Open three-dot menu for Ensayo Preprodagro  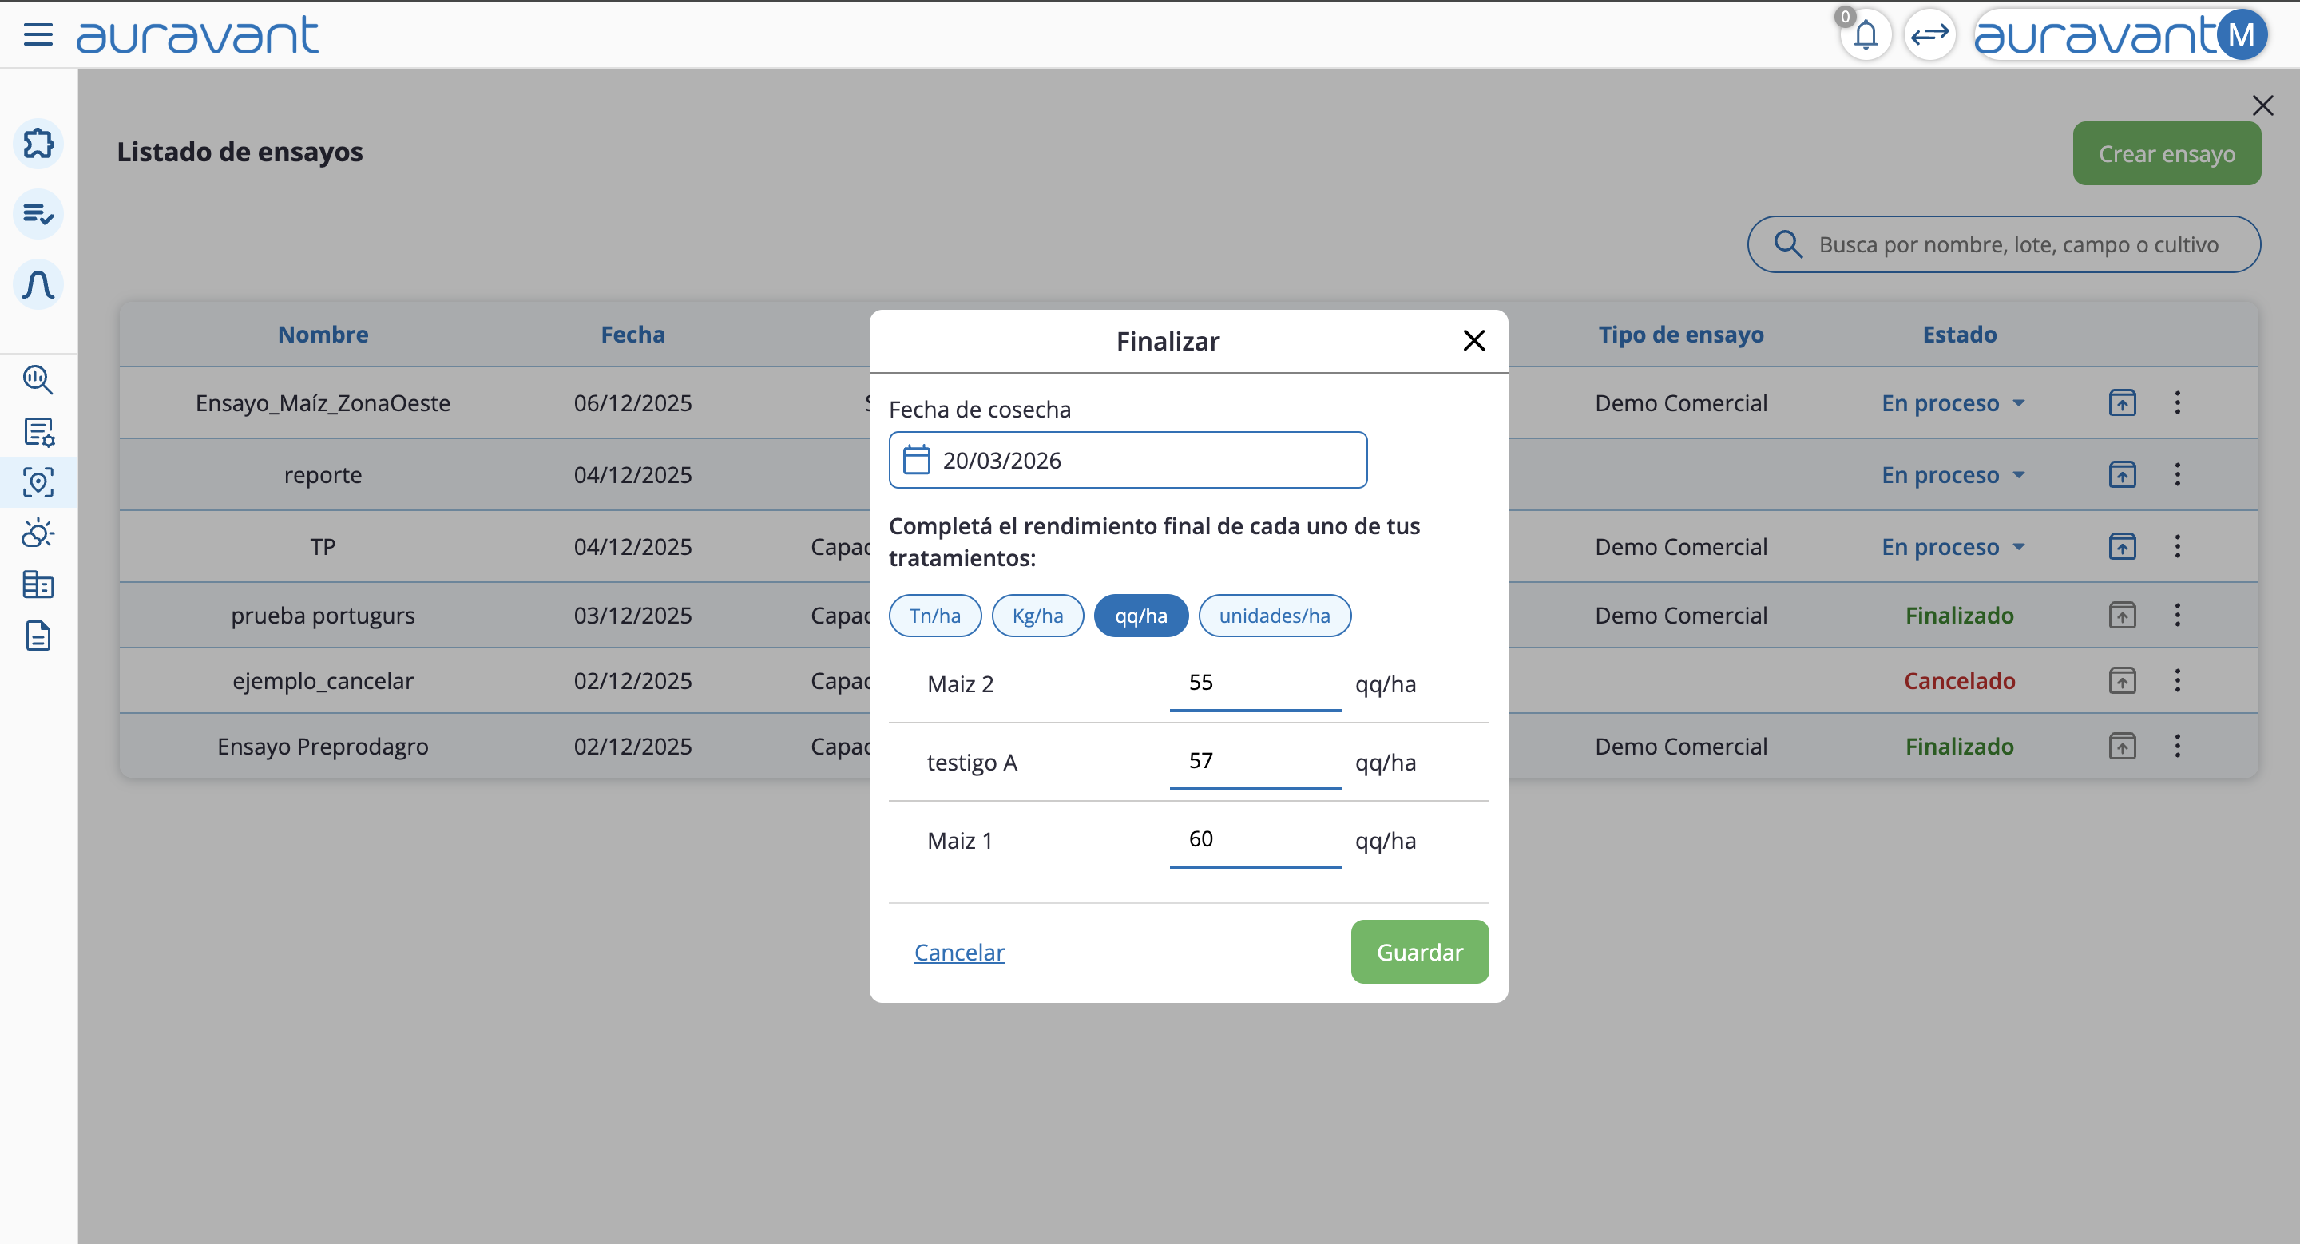pyautogui.click(x=2177, y=746)
